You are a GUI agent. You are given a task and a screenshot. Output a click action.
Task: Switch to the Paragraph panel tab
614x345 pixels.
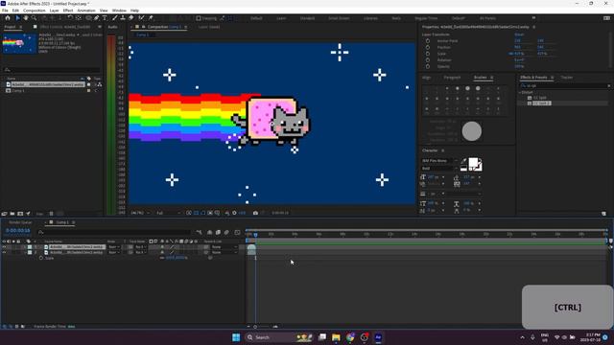click(x=452, y=78)
